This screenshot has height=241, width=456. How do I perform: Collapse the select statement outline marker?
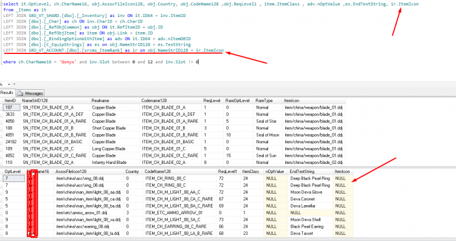tap(1, 4)
